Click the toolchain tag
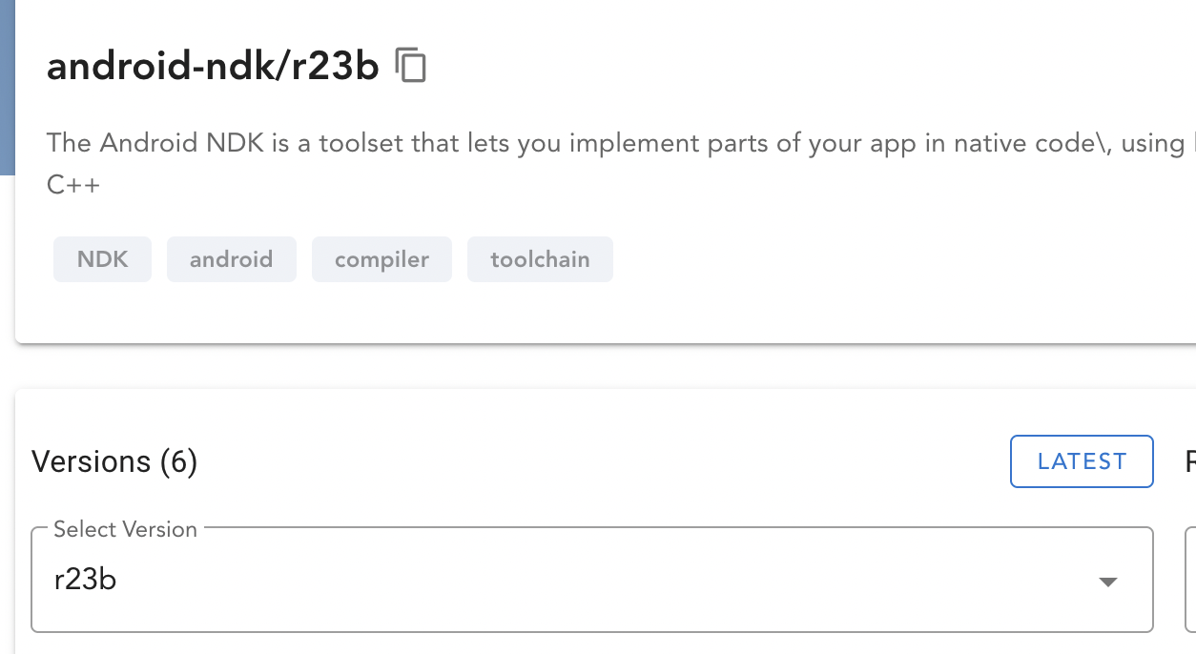The image size is (1196, 654). tap(540, 258)
